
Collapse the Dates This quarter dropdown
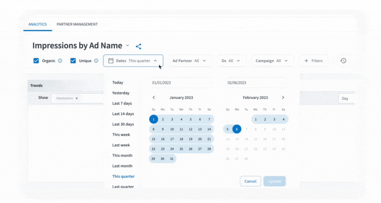point(133,61)
